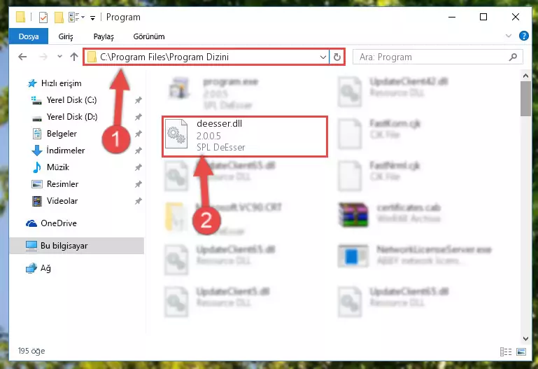Select the Microsoft.VC90.CRT folder icon
Image resolution: width=538 pixels, height=369 pixels.
(176, 216)
